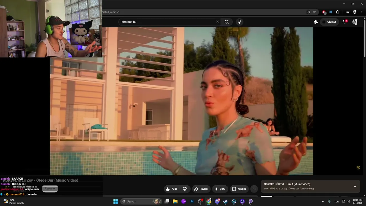Click the Soru button
The height and width of the screenshot is (206, 366).
pos(220,189)
